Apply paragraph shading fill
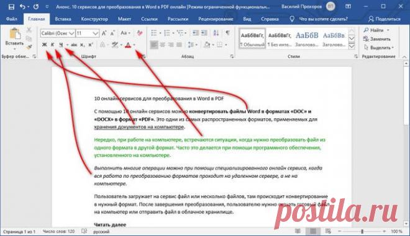This screenshot has width=410, height=236. [x=207, y=45]
